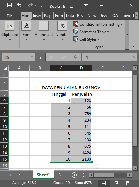Click the Quick Analysis icon below selection
139x187 pixels.
(97, 166)
